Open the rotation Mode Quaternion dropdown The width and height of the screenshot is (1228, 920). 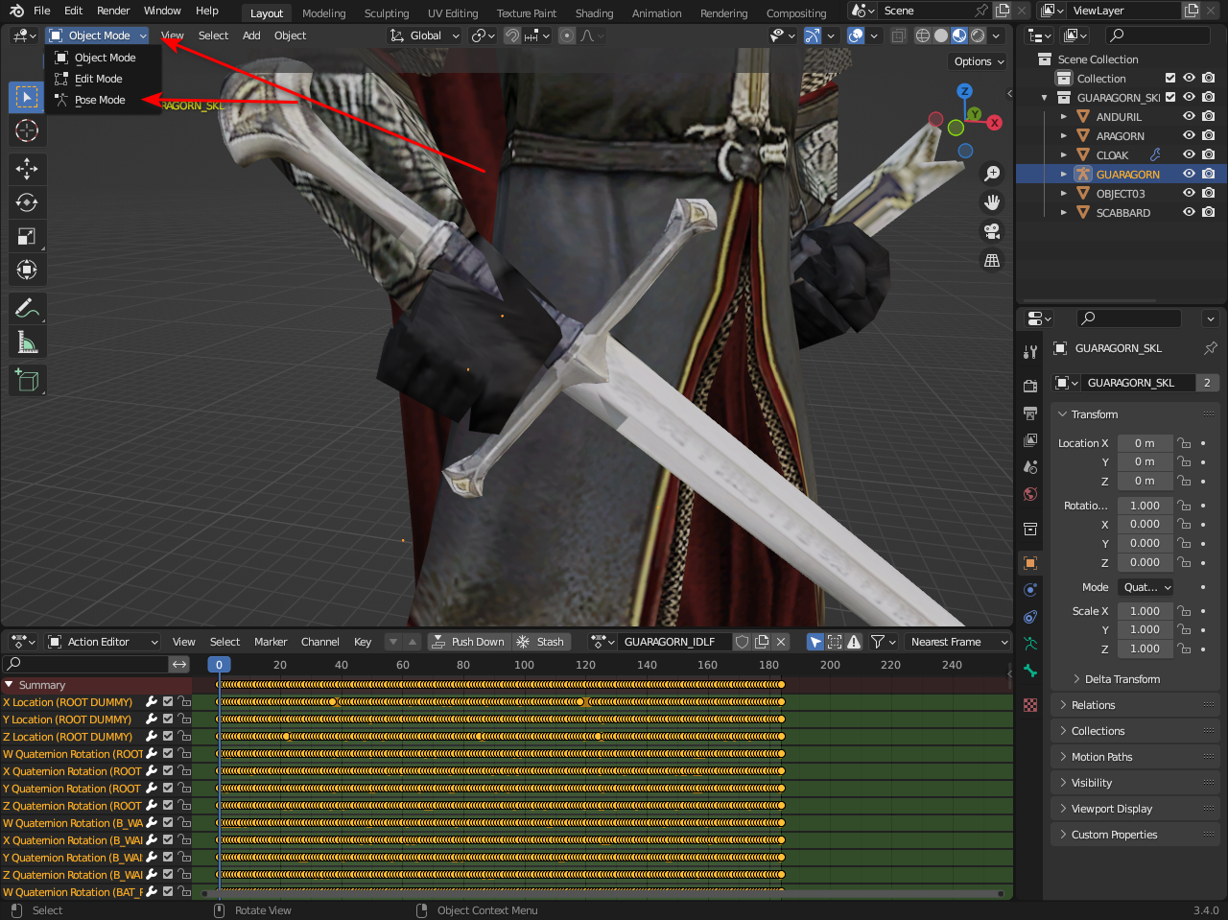coord(1146,587)
